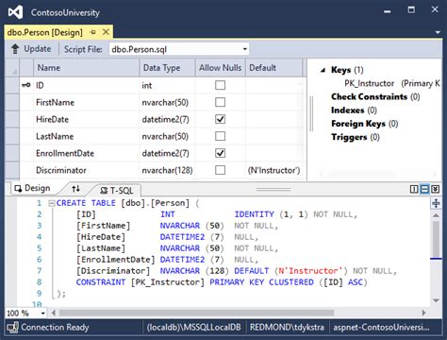This screenshot has height=340, width=447.
Task: Collapse the Keys node
Action: pos(323,70)
